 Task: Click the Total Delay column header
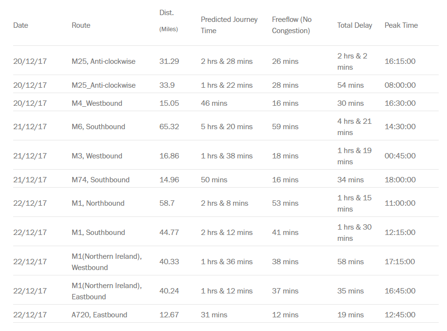pyautogui.click(x=355, y=25)
